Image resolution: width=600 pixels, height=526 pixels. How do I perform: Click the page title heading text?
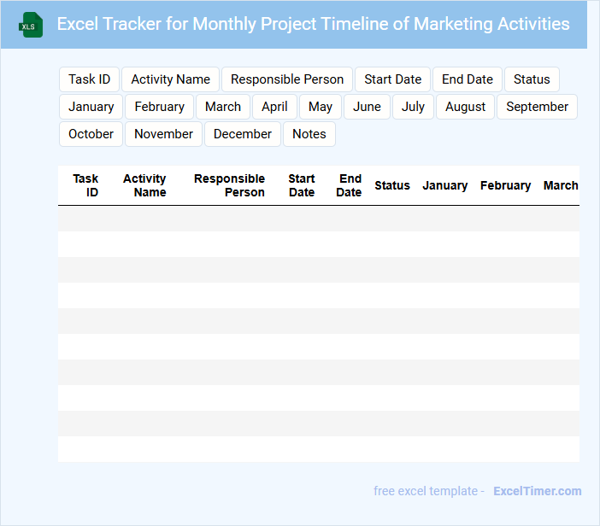313,24
